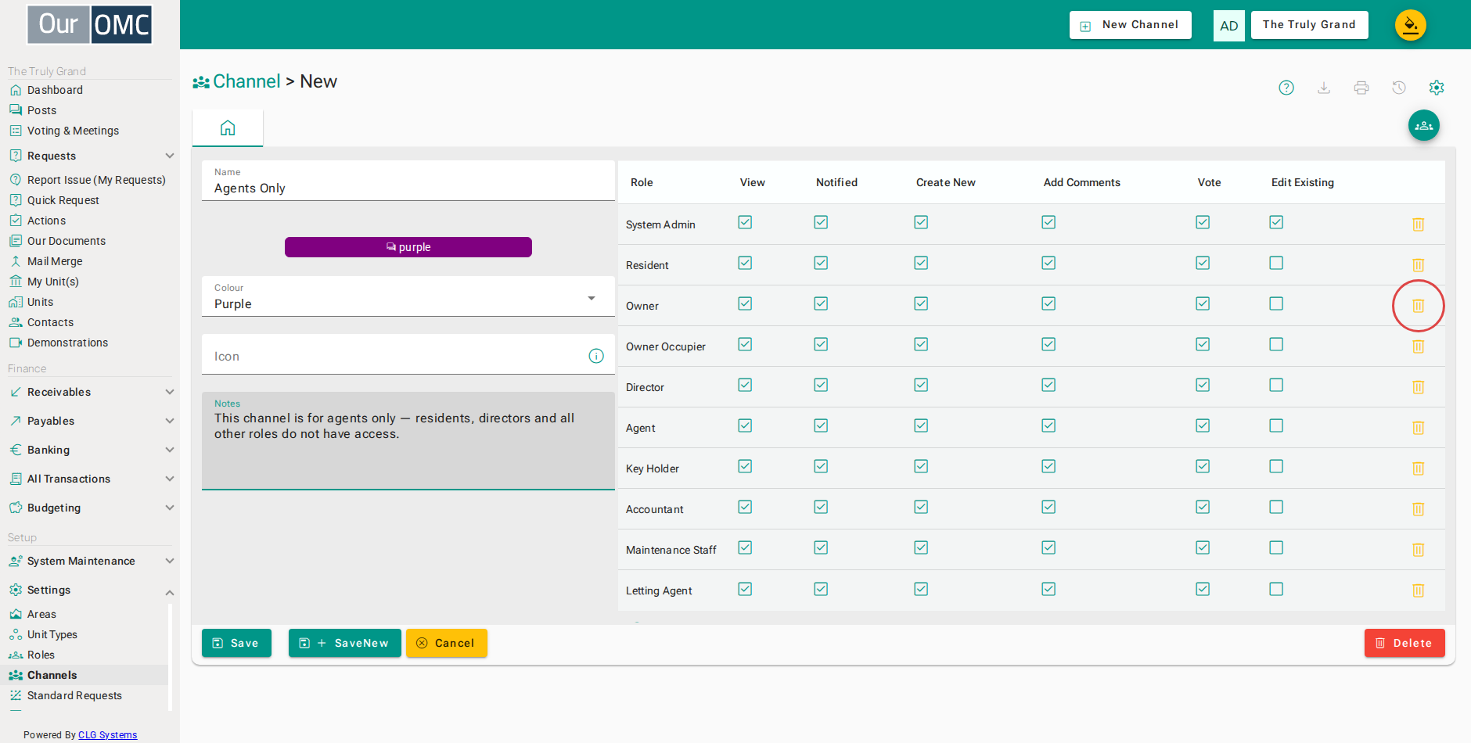Expand the Banking menu

tap(90, 450)
